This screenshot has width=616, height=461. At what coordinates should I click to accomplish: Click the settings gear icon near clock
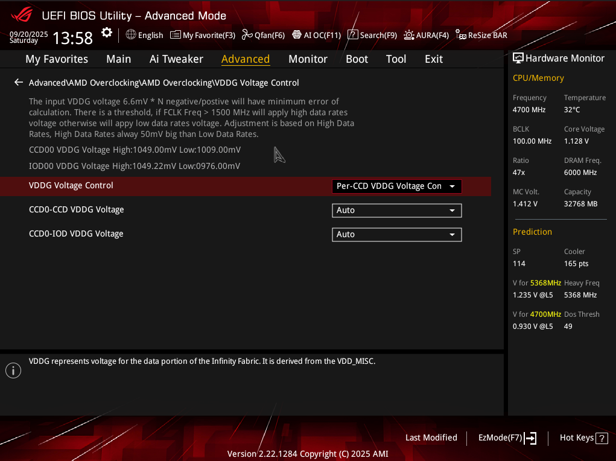(107, 33)
